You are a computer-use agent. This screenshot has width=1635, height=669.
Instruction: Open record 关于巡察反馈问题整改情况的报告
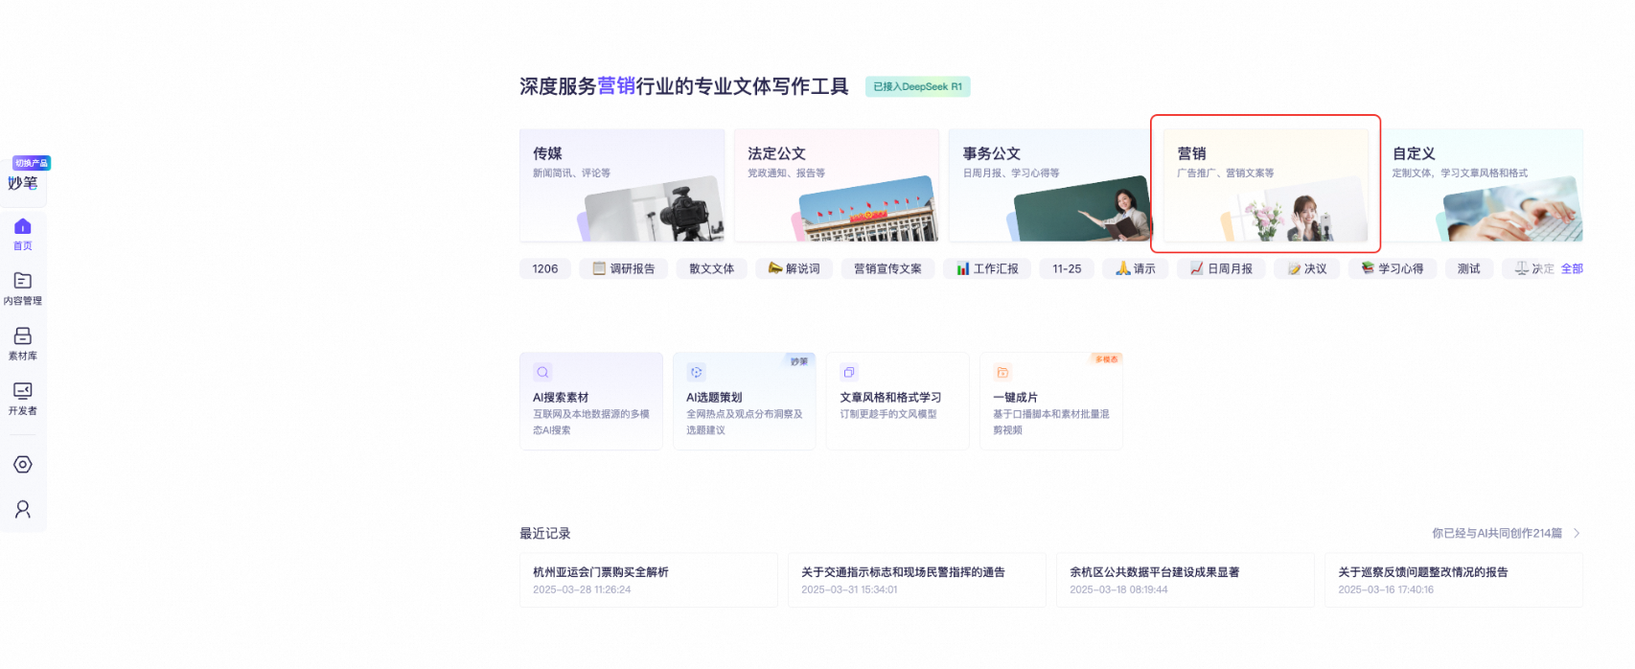coord(1454,580)
